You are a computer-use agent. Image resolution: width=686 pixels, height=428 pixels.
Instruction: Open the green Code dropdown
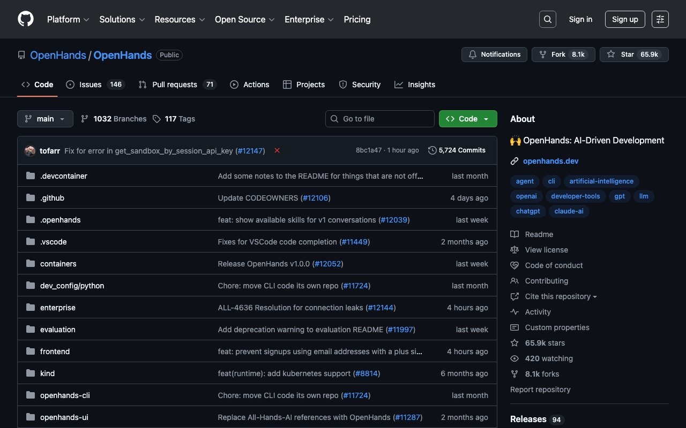tap(467, 119)
